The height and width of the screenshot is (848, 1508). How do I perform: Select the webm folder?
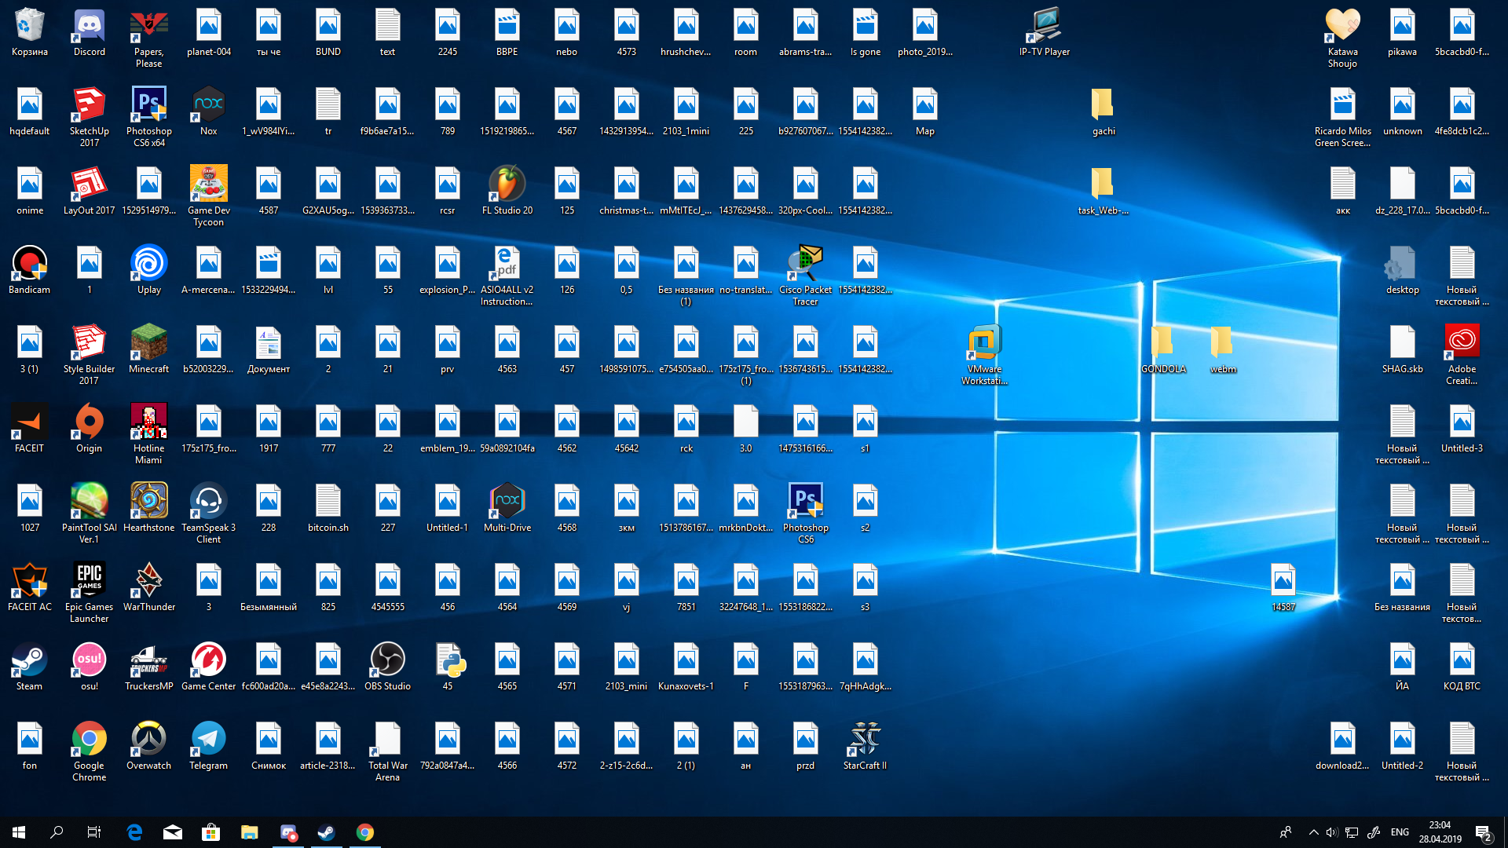point(1224,350)
